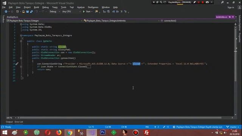Open the Team menu
The image size is (242, 136).
click(55, 7)
